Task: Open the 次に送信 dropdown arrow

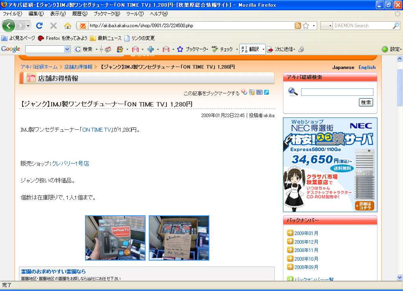Action: click(x=294, y=49)
